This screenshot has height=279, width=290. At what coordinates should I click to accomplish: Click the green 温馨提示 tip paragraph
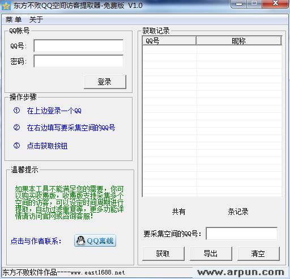[x=70, y=202]
